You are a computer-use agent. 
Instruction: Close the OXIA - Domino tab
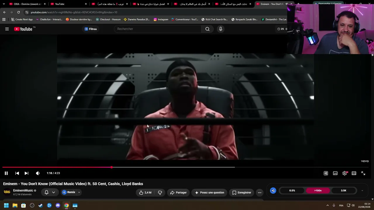[x=45, y=4]
